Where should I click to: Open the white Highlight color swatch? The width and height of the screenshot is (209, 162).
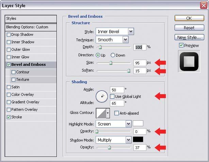tap(138, 123)
